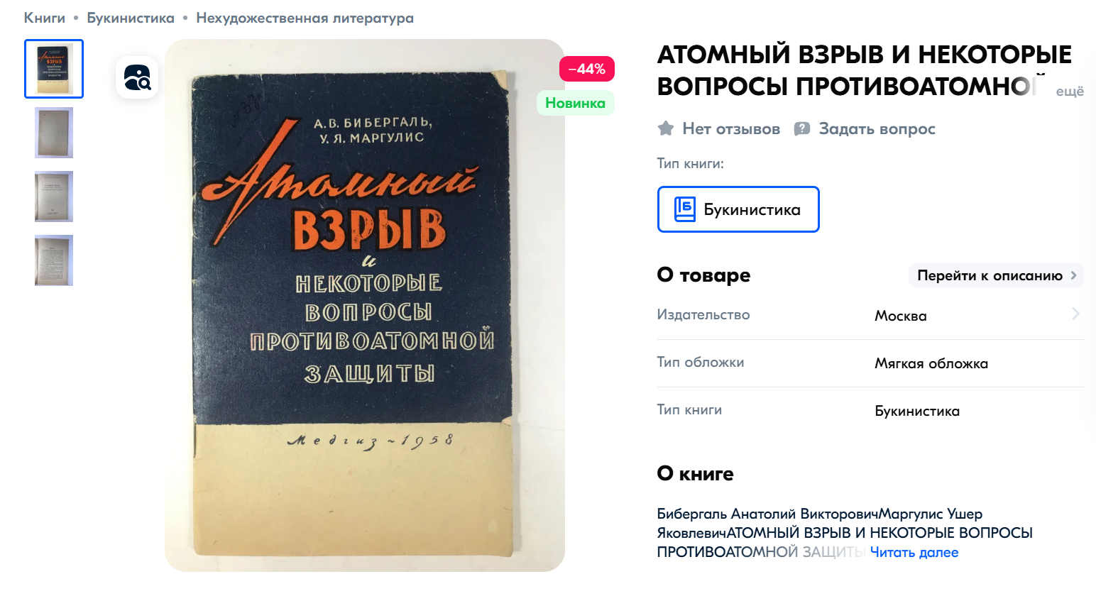Screen dimensions: 1096x596
Task: Click the book icon in the Букинистика button
Action: coord(684,209)
